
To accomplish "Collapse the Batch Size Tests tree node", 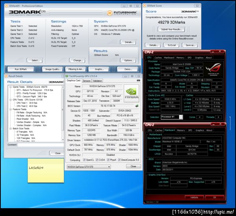I will point(11,129).
